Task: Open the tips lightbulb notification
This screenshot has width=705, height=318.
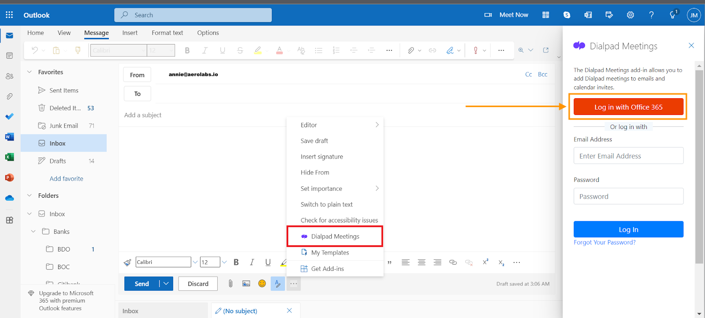Action: [x=673, y=15]
